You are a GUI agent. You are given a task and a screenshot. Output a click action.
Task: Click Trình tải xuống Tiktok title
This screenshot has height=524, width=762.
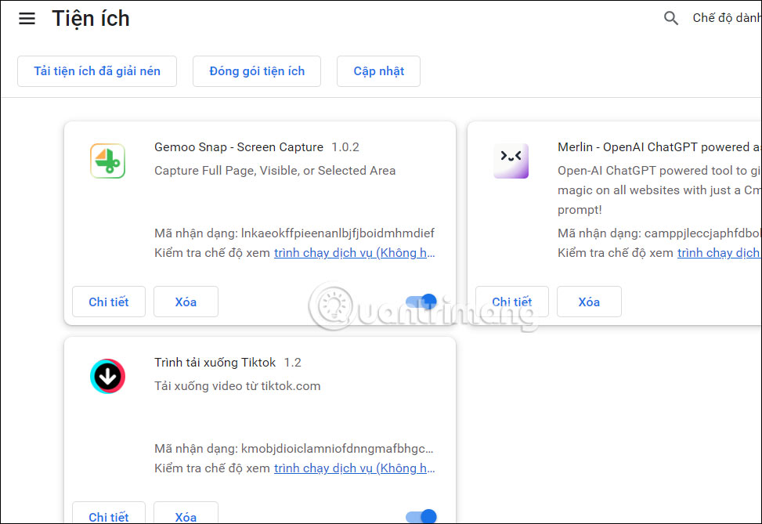click(215, 362)
